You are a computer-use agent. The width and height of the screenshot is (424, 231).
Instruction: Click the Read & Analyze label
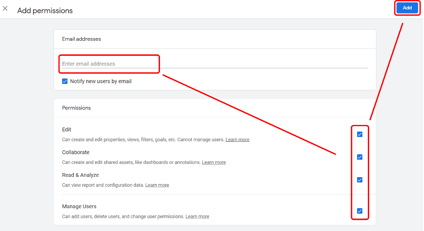pos(80,175)
